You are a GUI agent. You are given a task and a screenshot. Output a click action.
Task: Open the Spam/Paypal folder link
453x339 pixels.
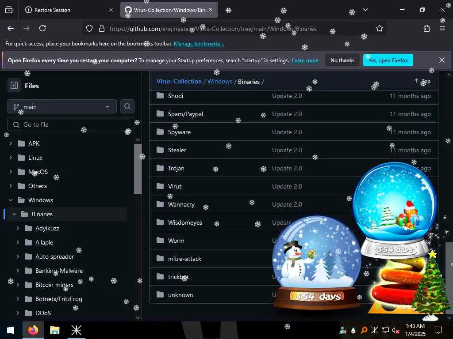click(x=185, y=114)
